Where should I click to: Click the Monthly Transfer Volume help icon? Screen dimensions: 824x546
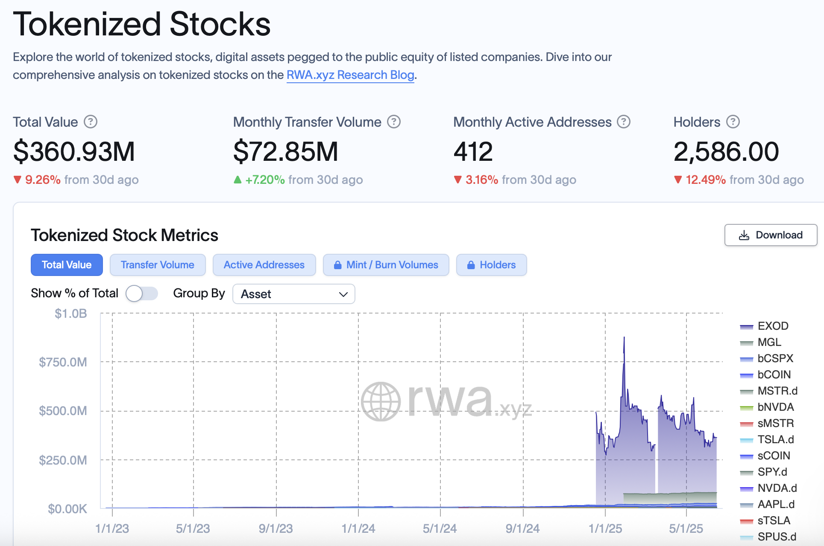pyautogui.click(x=394, y=122)
